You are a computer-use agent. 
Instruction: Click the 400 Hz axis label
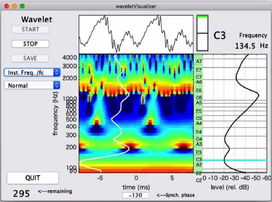click(71, 127)
